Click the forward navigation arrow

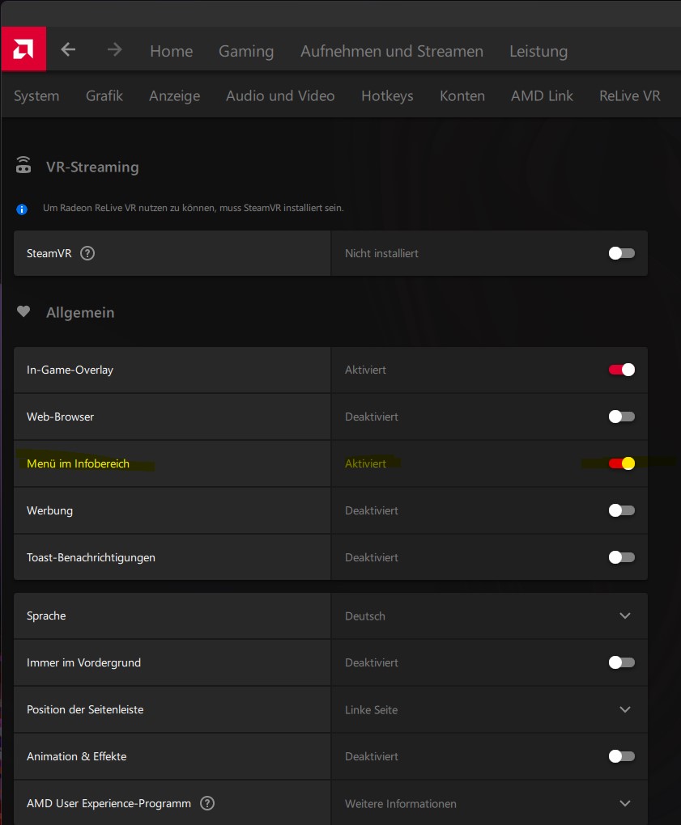[115, 50]
